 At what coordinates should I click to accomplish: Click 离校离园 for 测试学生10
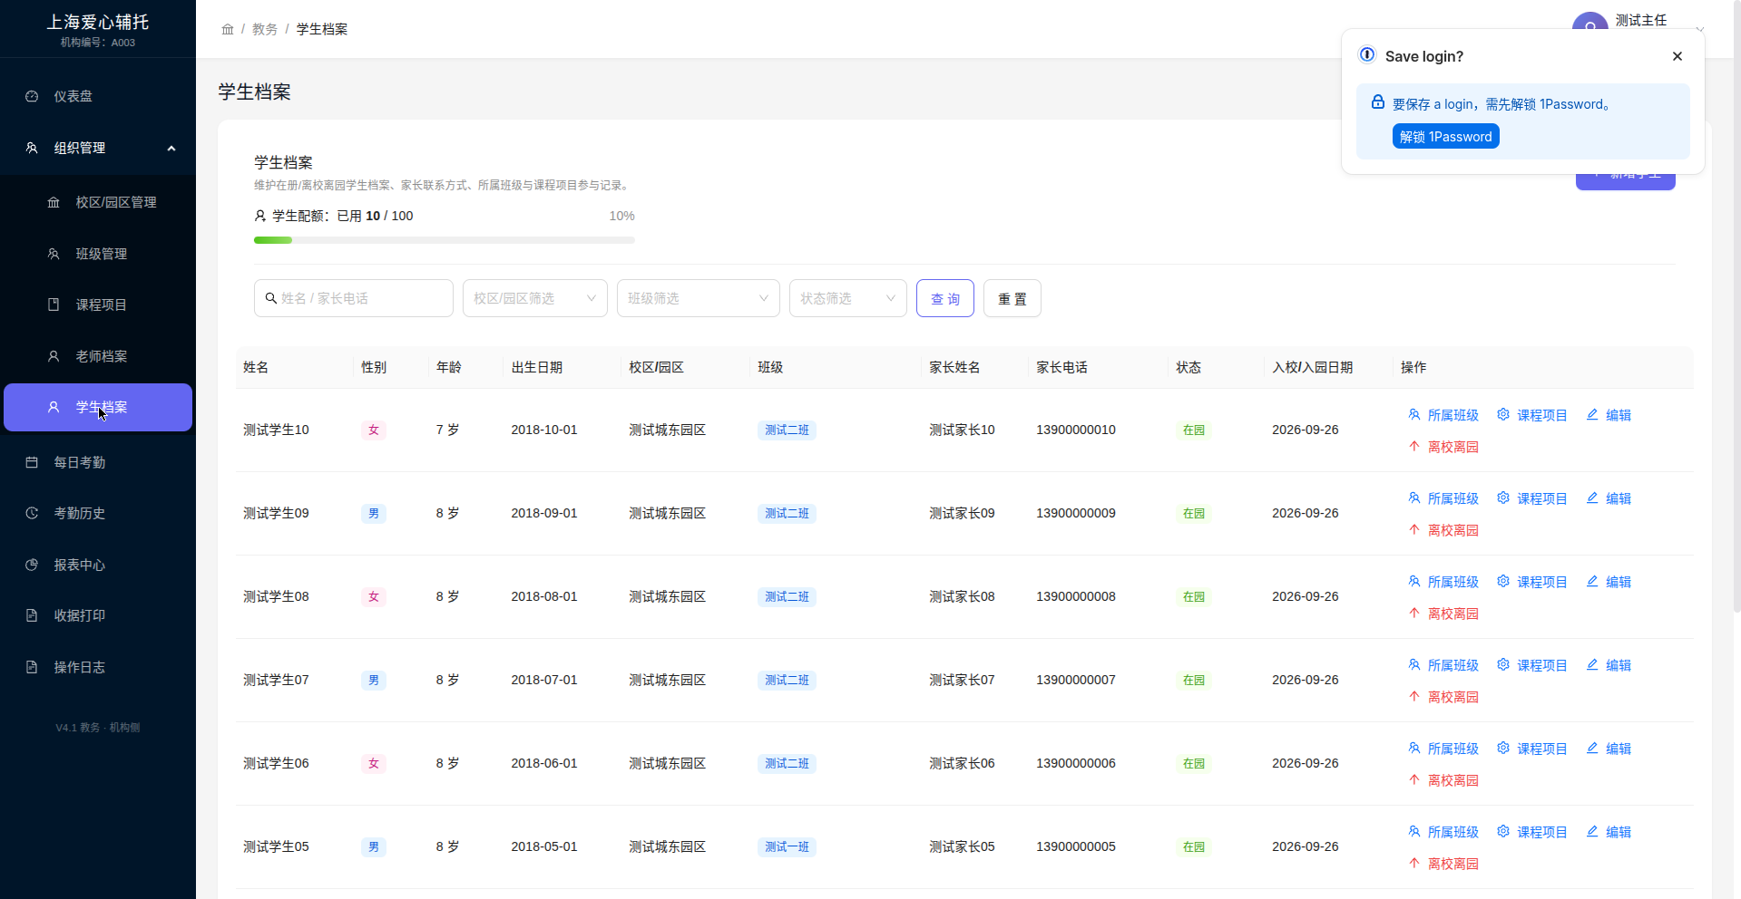[x=1443, y=447]
